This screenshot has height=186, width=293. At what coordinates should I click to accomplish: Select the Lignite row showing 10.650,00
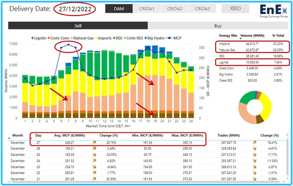point(252,62)
